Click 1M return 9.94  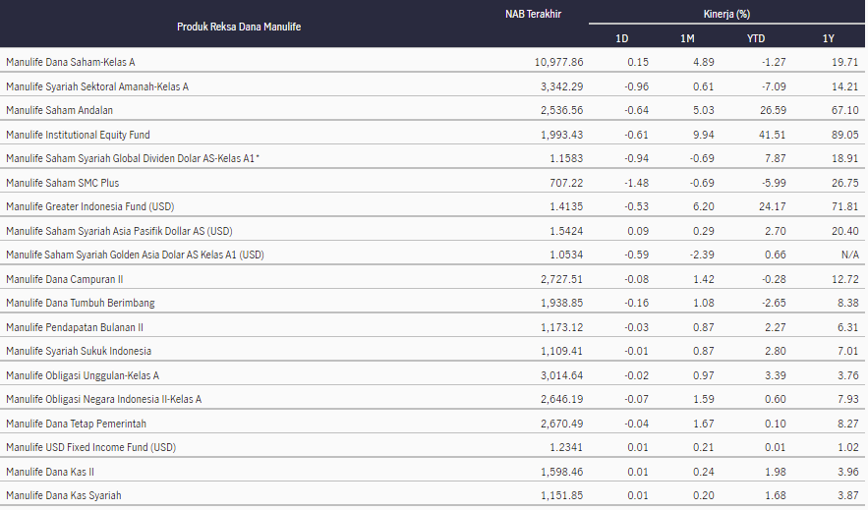(704, 135)
